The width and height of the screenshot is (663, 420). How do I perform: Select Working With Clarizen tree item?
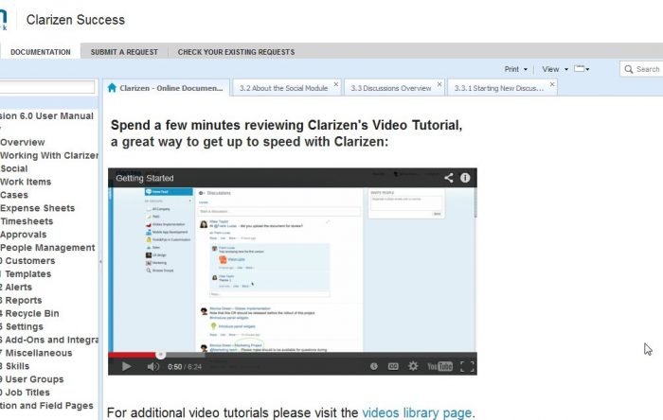49,155
